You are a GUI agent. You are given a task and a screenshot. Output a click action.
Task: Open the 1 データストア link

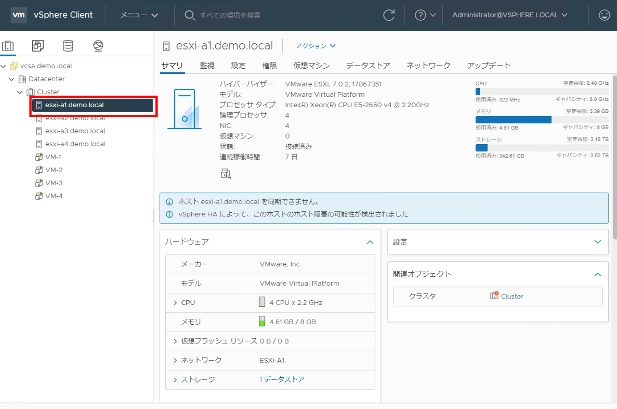click(x=282, y=380)
